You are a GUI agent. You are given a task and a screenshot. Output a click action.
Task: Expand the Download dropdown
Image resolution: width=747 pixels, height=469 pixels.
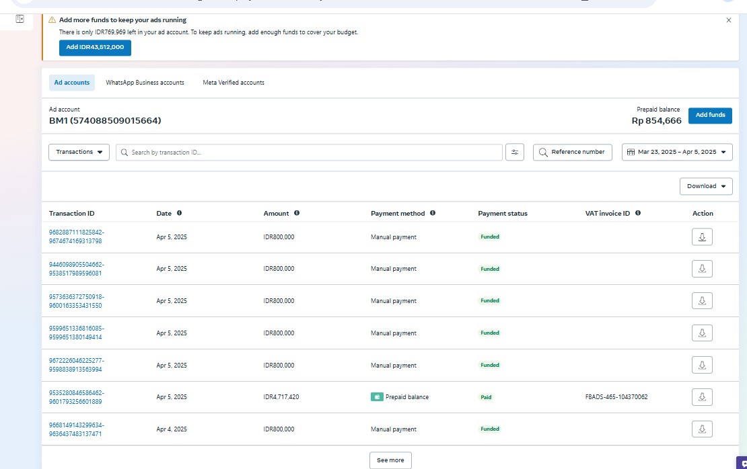pyautogui.click(x=706, y=186)
